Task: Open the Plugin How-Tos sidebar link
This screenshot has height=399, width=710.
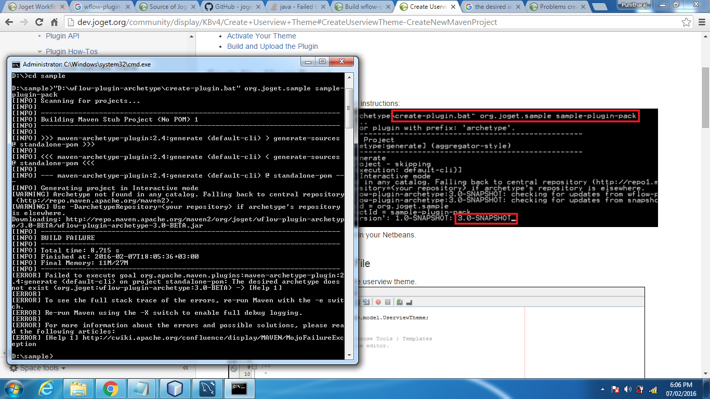Action: (x=72, y=51)
